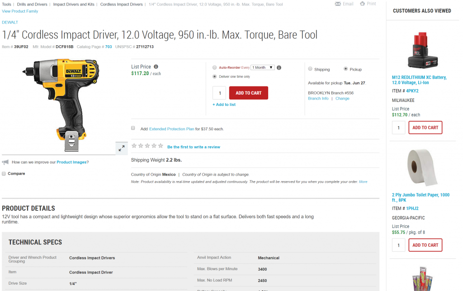Click Be the first to write a review
The image size is (463, 291).
(x=194, y=147)
